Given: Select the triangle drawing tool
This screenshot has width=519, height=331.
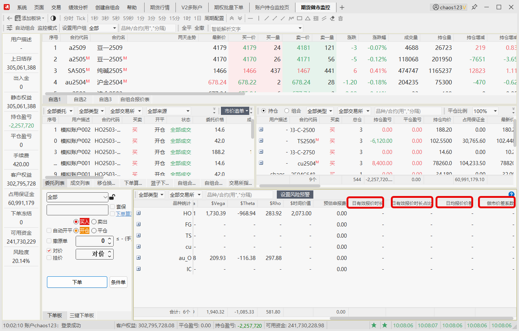Looking at the screenshot, I should pyautogui.click(x=308, y=18).
